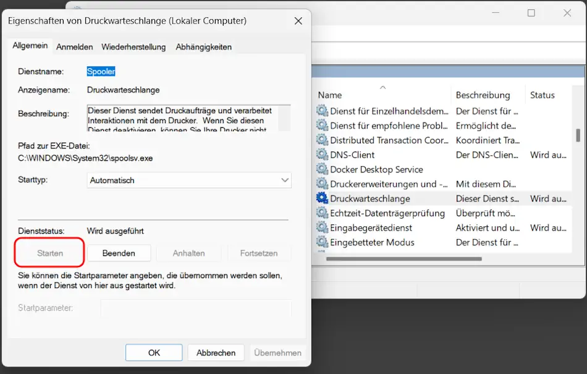The image size is (587, 374).
Task: Click the Abbrechen button
Action: [215, 352]
